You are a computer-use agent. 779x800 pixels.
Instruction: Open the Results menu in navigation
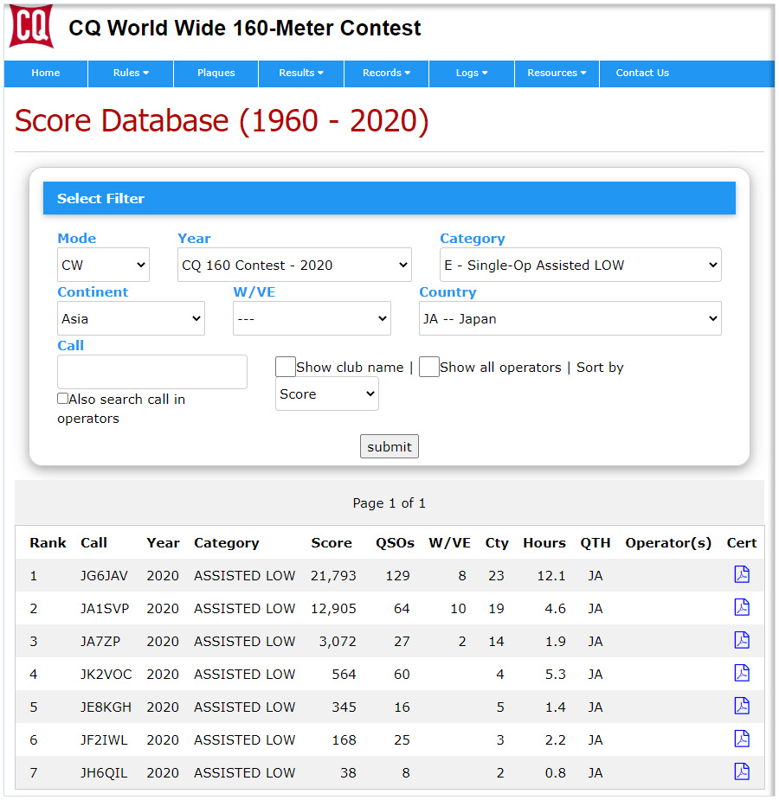tap(300, 74)
